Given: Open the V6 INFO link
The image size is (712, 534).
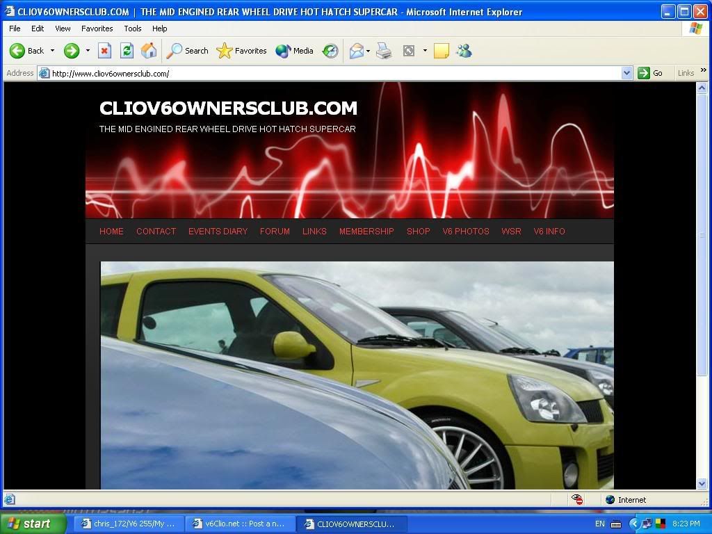Looking at the screenshot, I should pos(549,231).
